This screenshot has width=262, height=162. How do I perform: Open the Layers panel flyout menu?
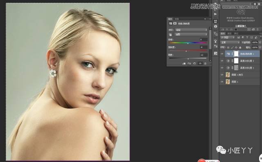point(260,33)
